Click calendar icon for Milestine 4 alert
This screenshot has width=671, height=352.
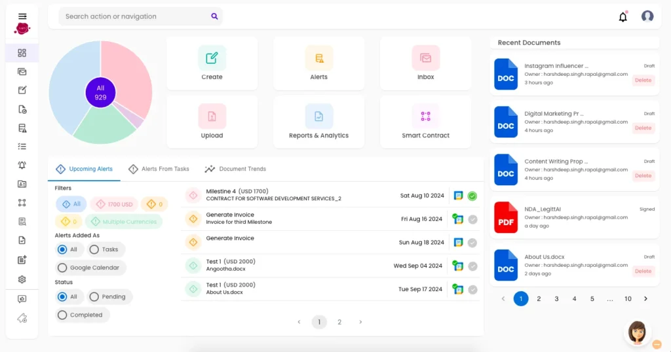[458, 196]
